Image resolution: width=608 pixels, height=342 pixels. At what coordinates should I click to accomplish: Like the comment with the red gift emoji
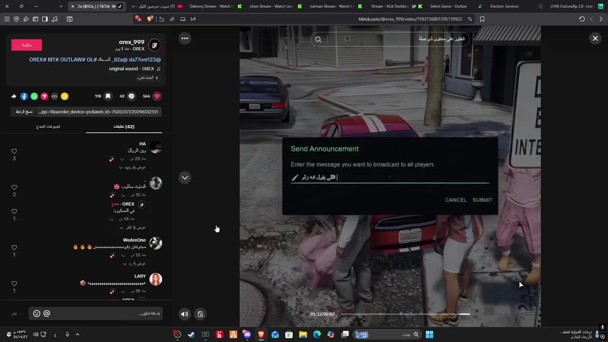click(14, 187)
